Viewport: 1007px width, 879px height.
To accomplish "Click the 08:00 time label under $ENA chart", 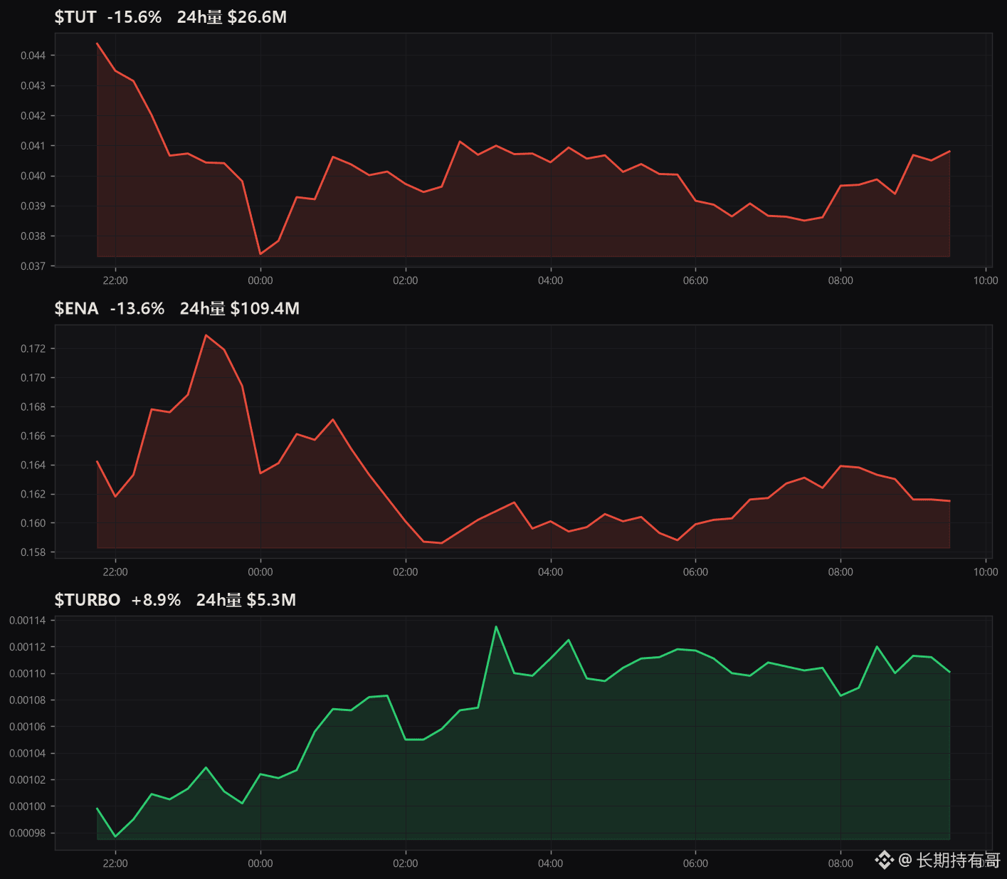I will tap(840, 572).
